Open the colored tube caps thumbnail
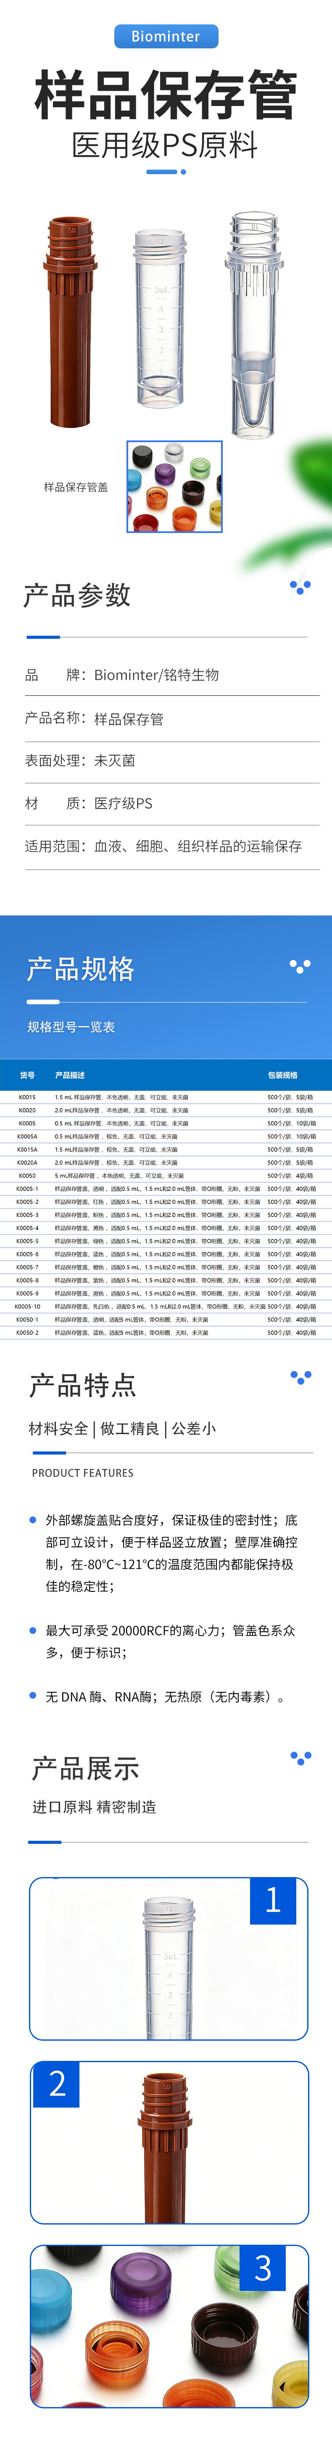 click(x=174, y=486)
